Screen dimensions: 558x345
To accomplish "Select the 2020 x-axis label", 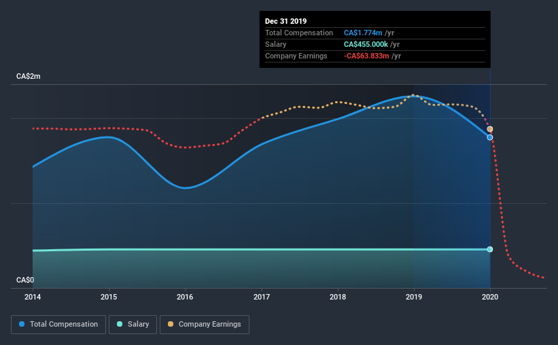I will coord(490,297).
